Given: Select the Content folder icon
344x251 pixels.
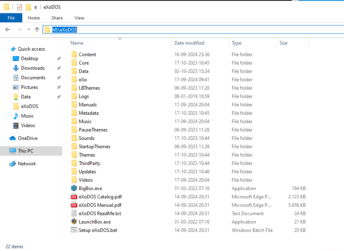Looking at the screenshot, I should pyautogui.click(x=74, y=54).
